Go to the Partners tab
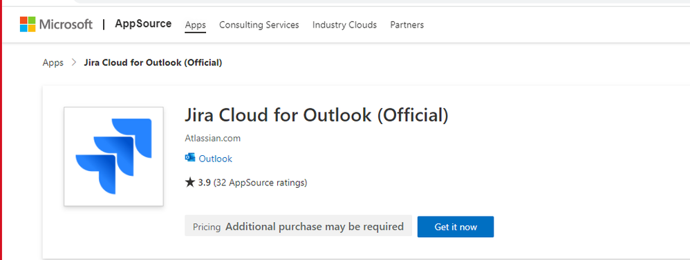Screen dimensions: 690x260 407,25
